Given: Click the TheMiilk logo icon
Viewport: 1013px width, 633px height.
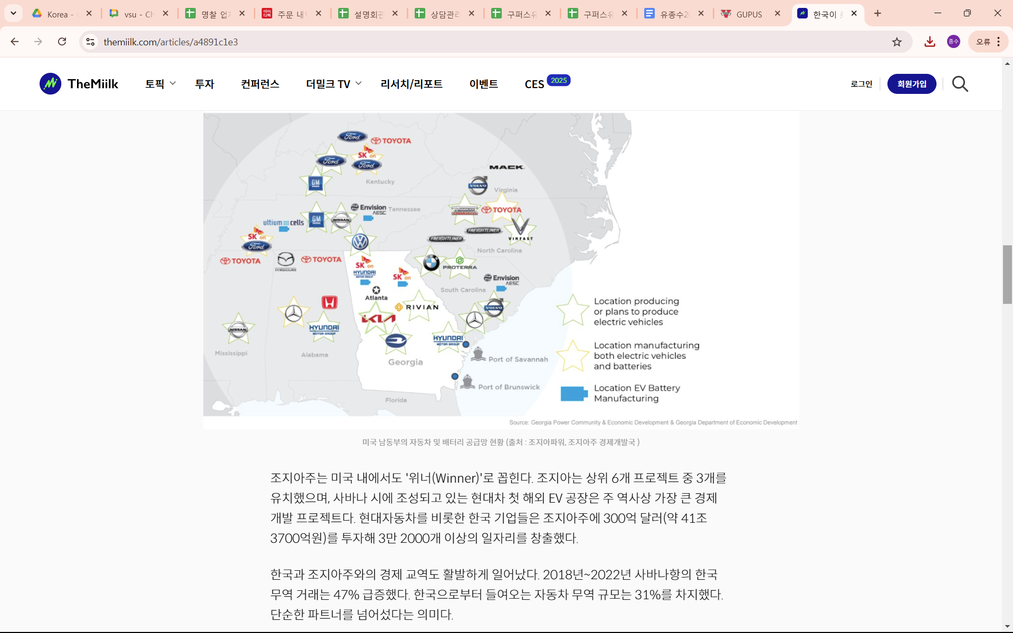Looking at the screenshot, I should tap(50, 84).
